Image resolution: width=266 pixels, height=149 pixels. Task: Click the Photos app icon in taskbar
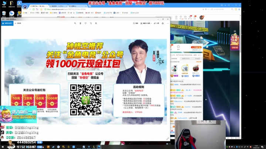coord(99,147)
